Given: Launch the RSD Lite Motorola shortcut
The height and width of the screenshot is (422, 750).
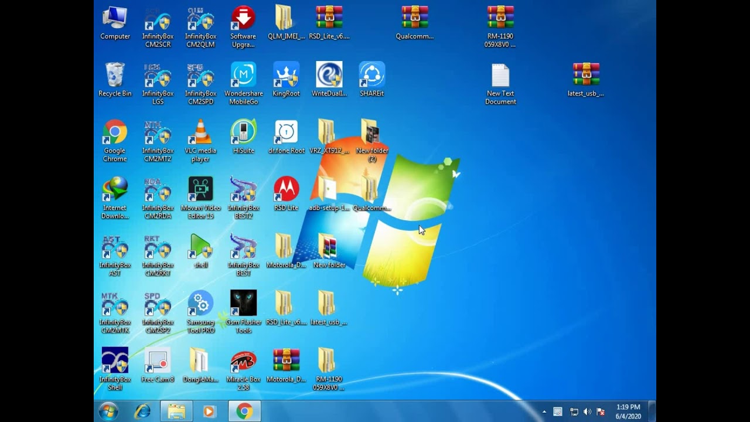Looking at the screenshot, I should [286, 195].
